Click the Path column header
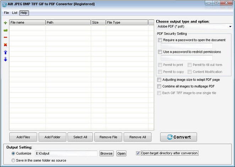Viewport: 235px width, 167px height. tap(68, 22)
